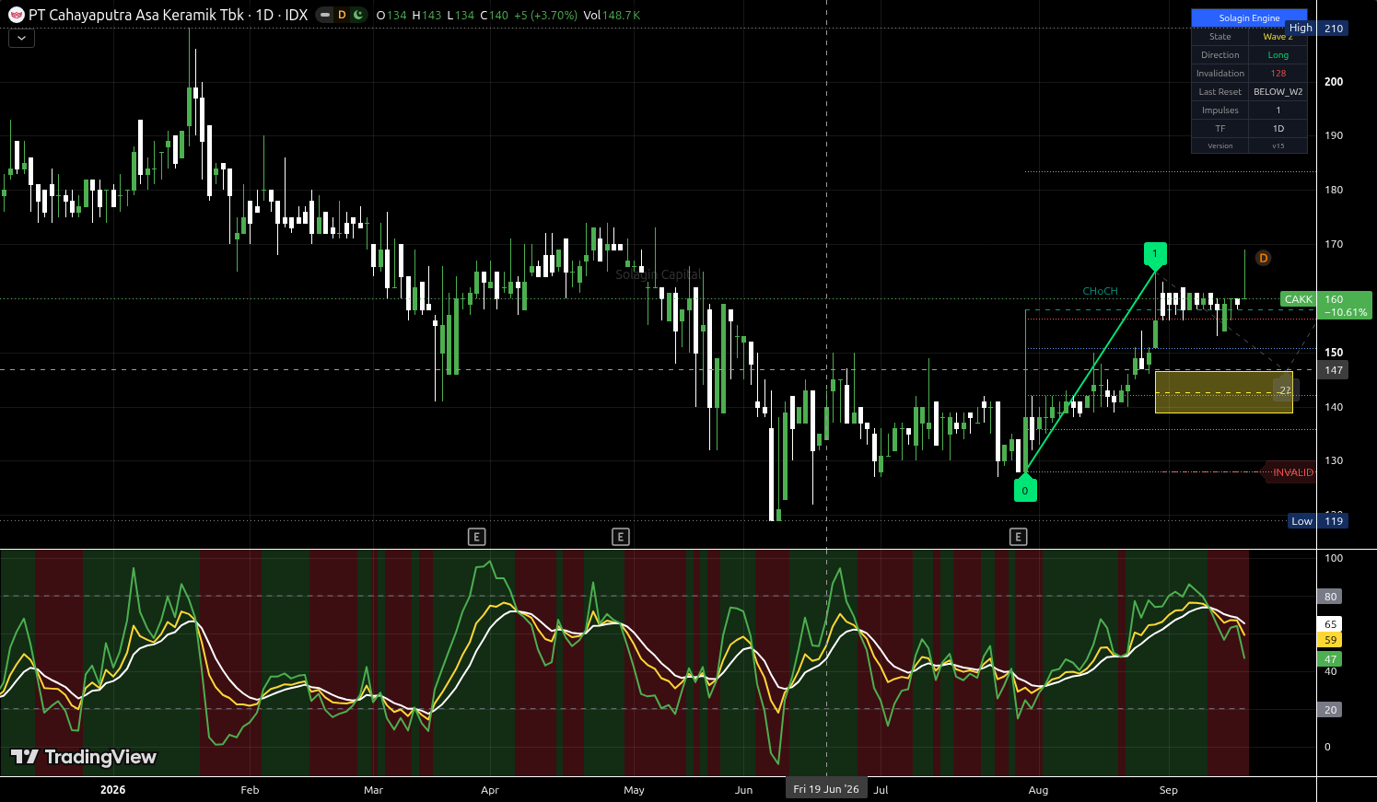Viewport: 1377px width, 802px height.
Task: Click the Low 119 price scale label
Action: coord(1318,521)
